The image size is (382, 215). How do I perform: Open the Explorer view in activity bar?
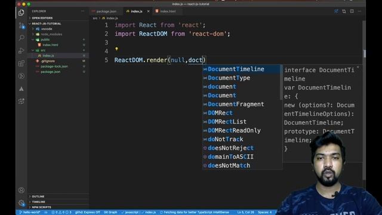[21, 12]
